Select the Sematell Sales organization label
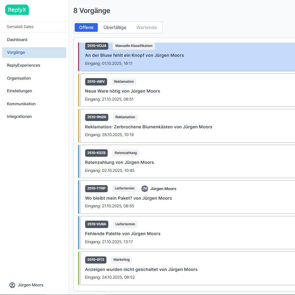 point(20,27)
